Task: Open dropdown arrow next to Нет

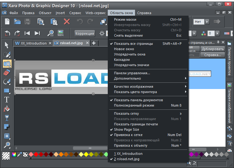Action: pos(207,22)
